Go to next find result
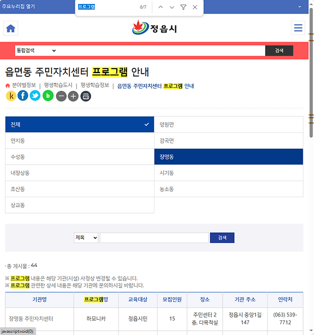The width and height of the screenshot is (314, 335). click(172, 7)
